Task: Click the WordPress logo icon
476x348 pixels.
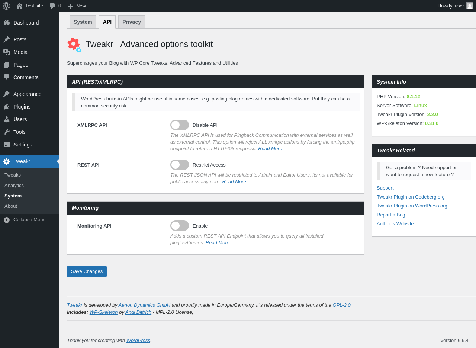Action: click(x=6, y=6)
